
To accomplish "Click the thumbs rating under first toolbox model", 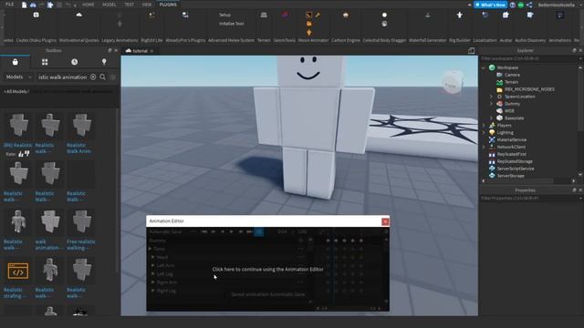I will (24, 154).
